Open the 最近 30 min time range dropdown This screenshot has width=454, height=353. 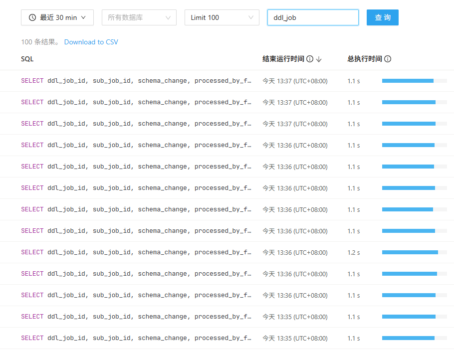(x=57, y=17)
